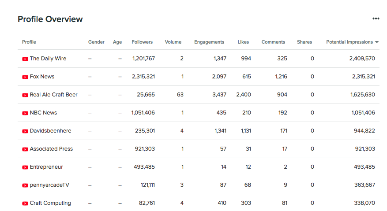Sort by Engagements column header

[x=209, y=42]
